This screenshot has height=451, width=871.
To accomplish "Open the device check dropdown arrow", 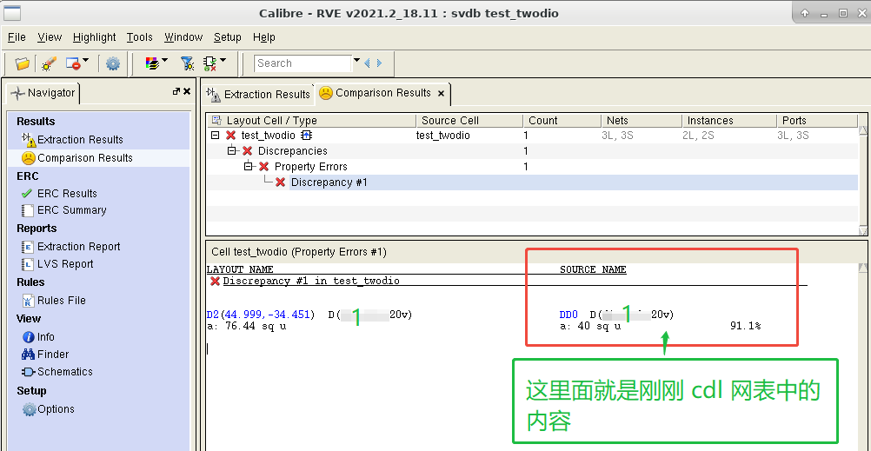I will pos(223,60).
